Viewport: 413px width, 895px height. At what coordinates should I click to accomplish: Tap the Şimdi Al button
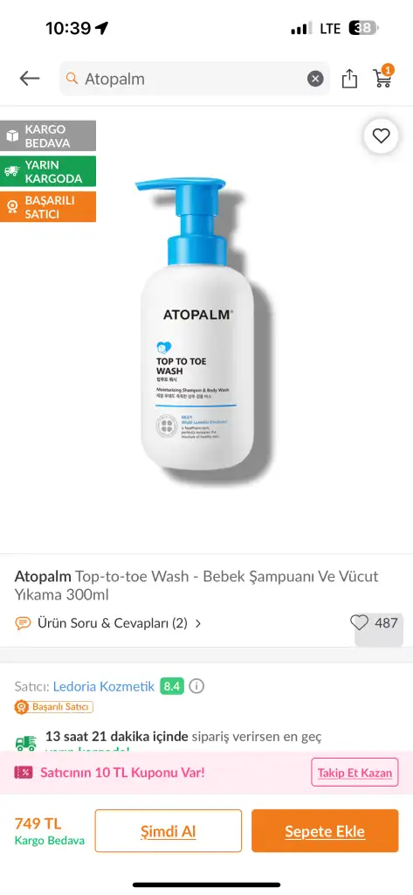pyautogui.click(x=169, y=831)
